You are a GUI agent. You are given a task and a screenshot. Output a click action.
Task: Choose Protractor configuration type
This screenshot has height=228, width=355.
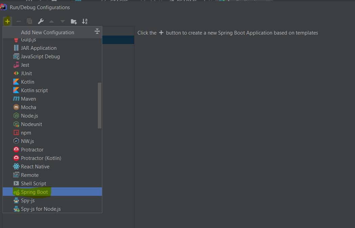click(x=52, y=150)
